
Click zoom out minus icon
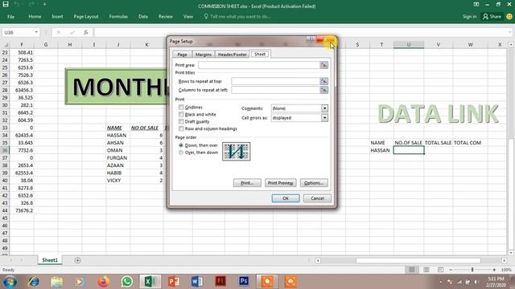coord(451,270)
